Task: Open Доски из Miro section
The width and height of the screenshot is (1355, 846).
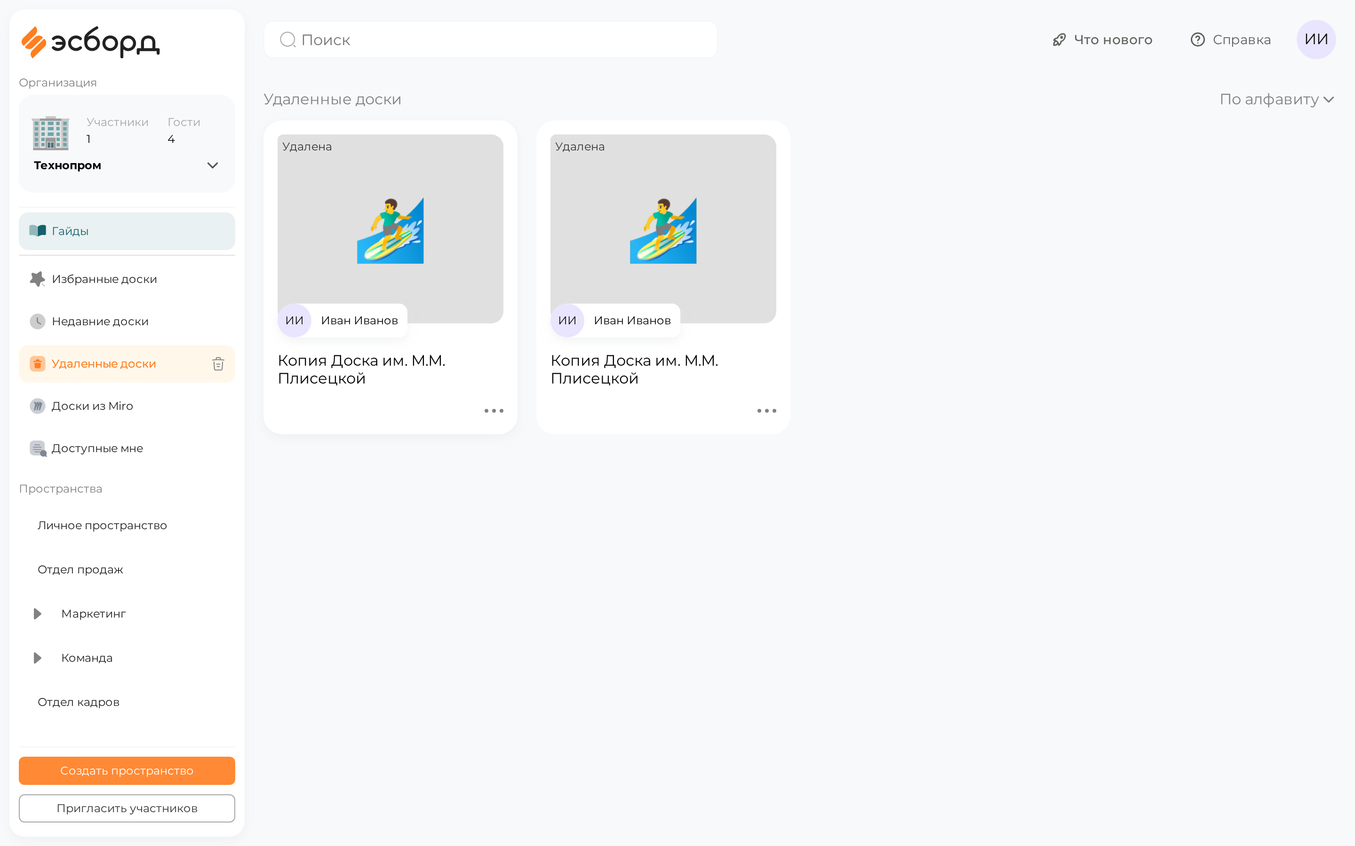Action: click(127, 406)
